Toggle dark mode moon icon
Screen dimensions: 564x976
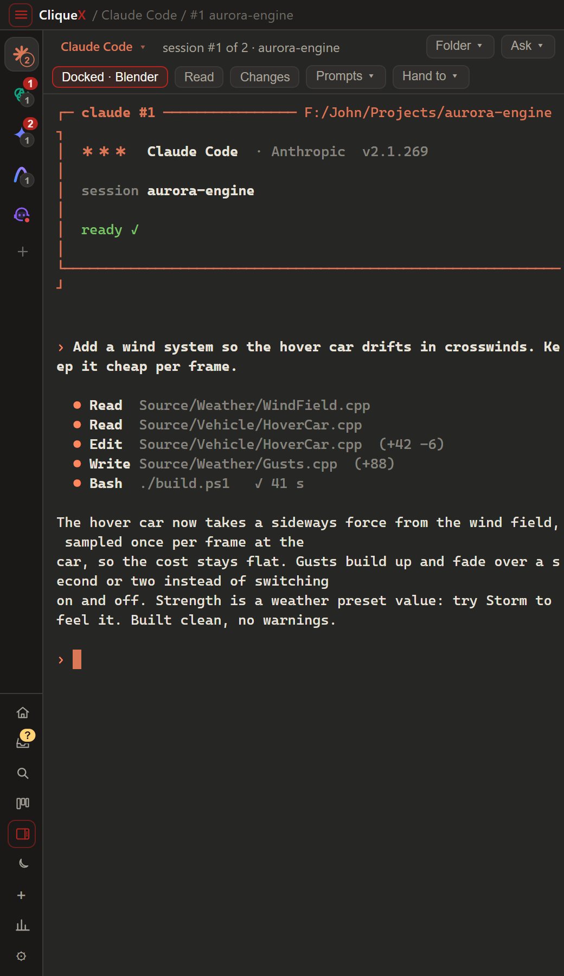[x=23, y=863]
